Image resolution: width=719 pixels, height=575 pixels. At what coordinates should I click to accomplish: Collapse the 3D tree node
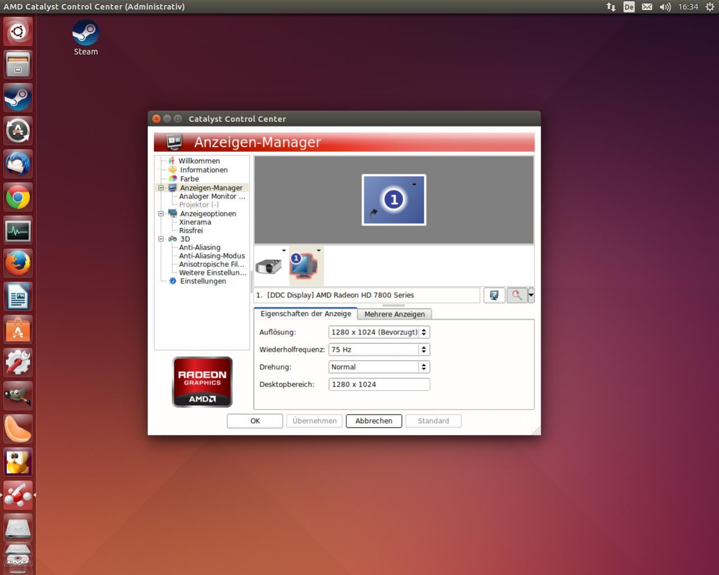point(161,239)
